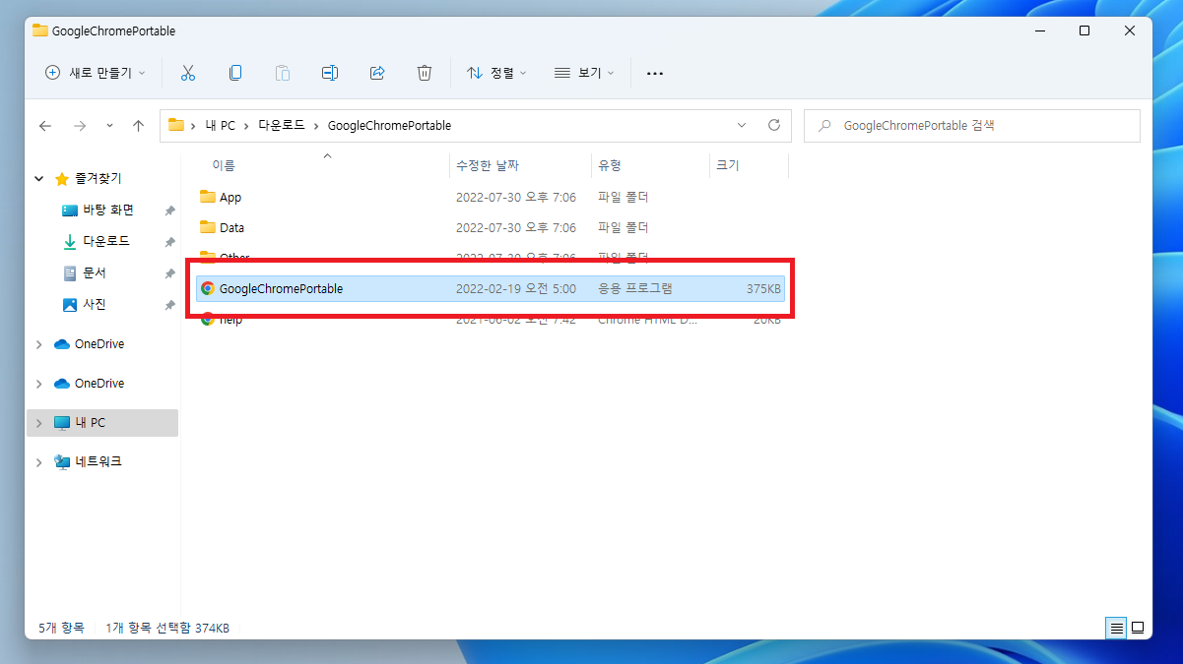Click the Delete trash can icon
The height and width of the screenshot is (664, 1183).
(425, 73)
